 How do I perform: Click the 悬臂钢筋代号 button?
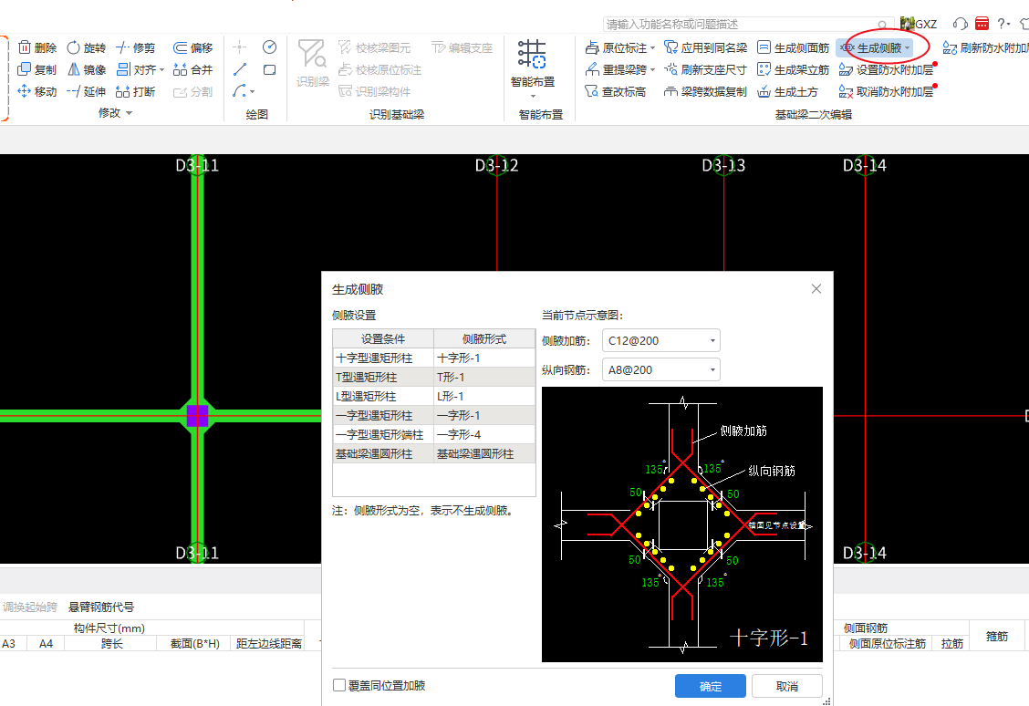click(x=101, y=607)
